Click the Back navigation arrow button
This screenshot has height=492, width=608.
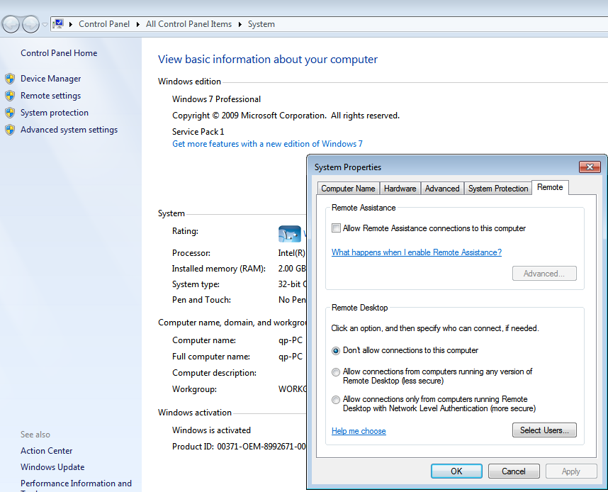[x=11, y=24]
